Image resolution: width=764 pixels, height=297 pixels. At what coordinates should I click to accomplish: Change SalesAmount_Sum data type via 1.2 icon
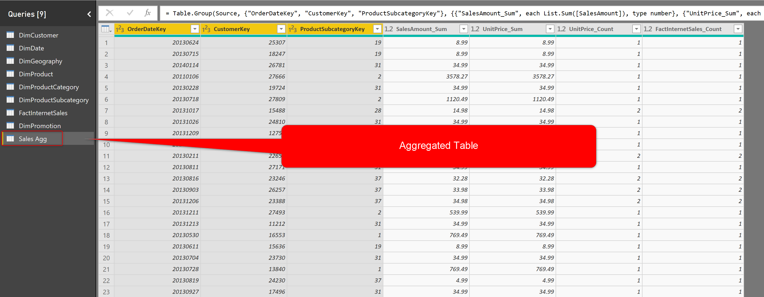click(x=388, y=29)
